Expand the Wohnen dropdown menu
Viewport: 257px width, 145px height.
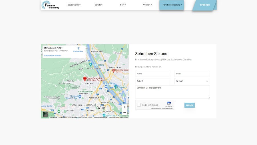(147, 5)
